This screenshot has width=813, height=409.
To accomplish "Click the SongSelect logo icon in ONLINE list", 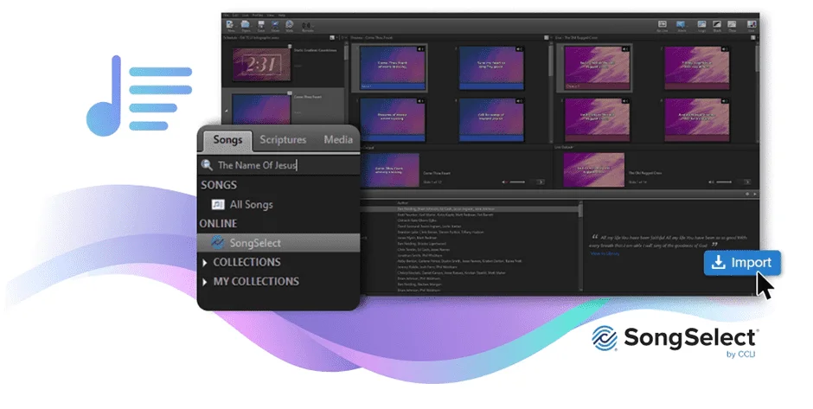I will [217, 242].
